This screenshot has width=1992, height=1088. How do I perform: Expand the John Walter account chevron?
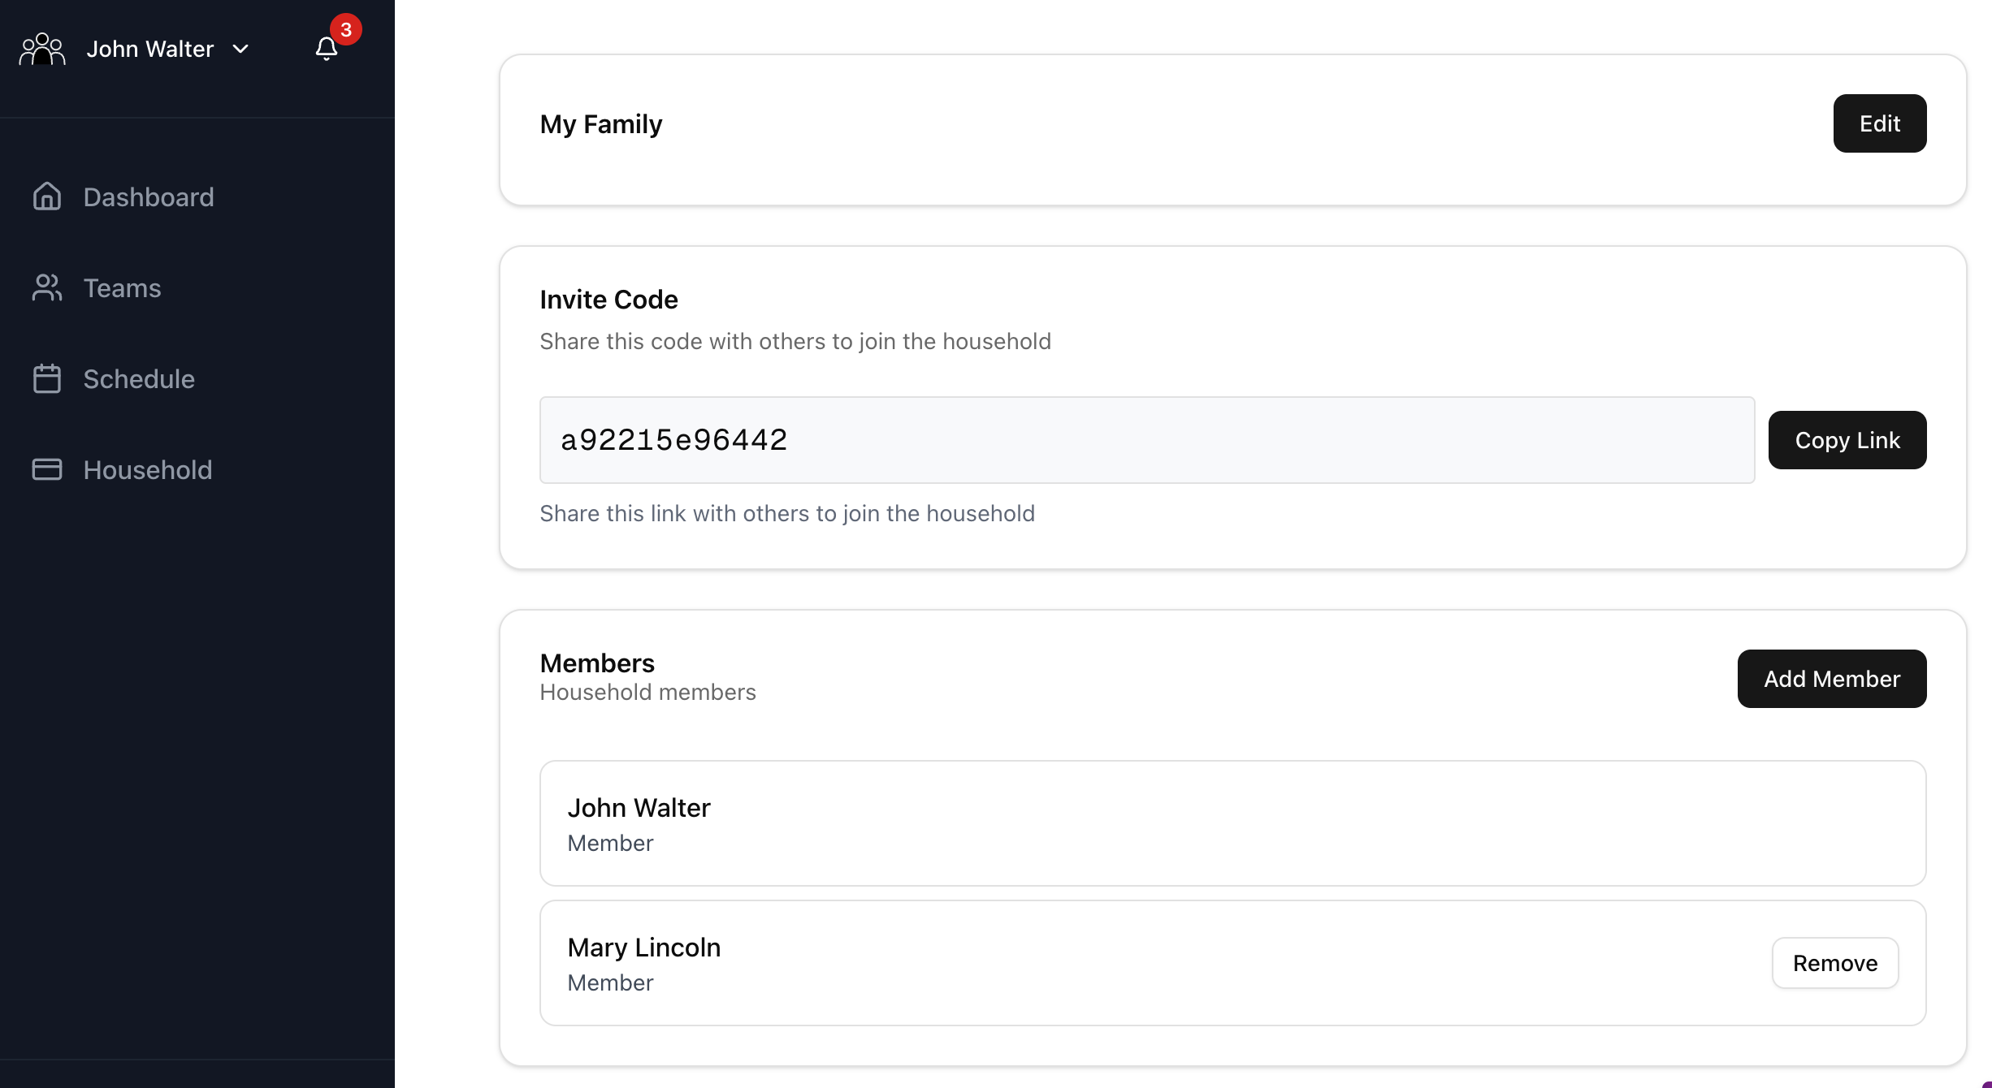click(240, 50)
